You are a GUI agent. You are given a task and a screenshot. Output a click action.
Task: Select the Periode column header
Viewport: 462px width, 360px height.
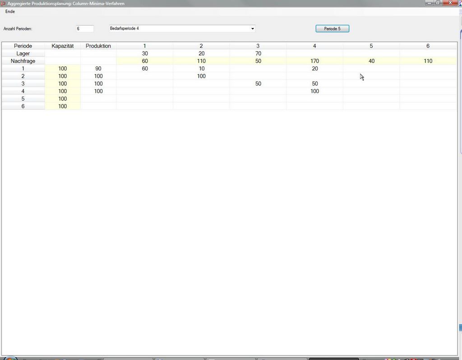pos(23,46)
